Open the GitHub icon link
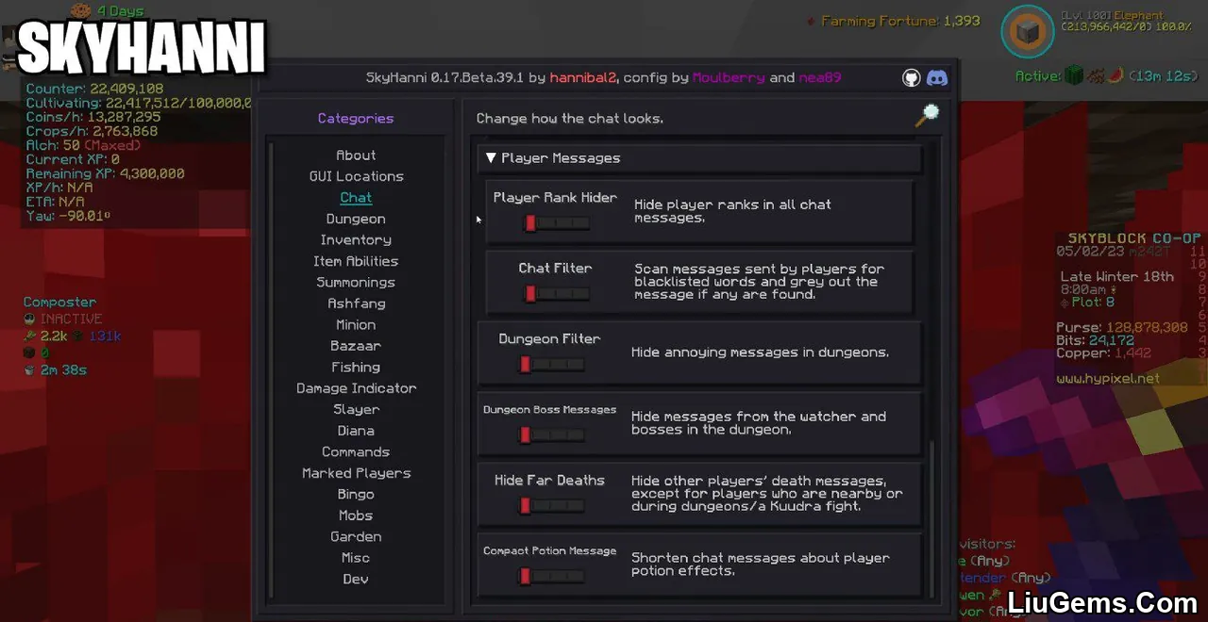1208x622 pixels. (911, 78)
